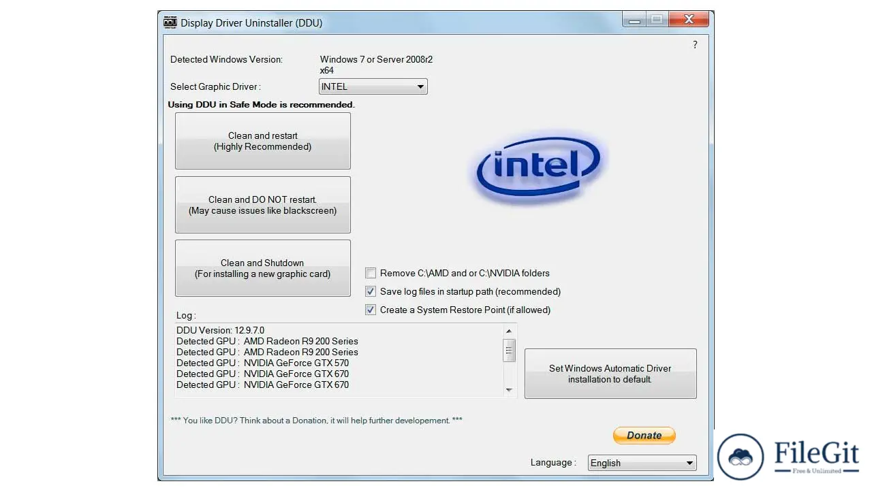
Task: Click the yellow Donate button
Action: pyautogui.click(x=644, y=436)
